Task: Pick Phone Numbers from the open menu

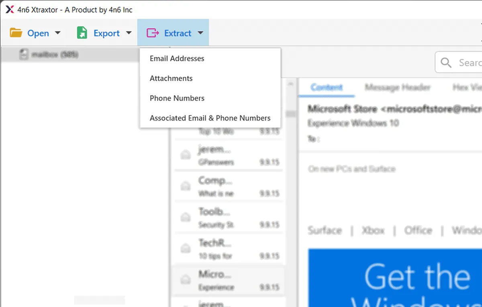Action: coord(177,98)
